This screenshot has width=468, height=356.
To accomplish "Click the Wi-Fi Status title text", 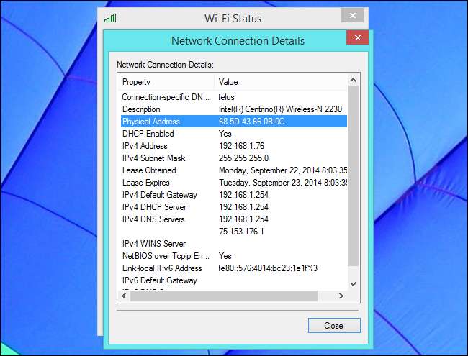I will pyautogui.click(x=233, y=19).
